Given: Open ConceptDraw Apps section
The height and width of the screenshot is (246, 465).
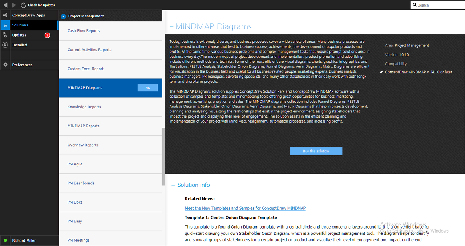Looking at the screenshot, I should (29, 15).
